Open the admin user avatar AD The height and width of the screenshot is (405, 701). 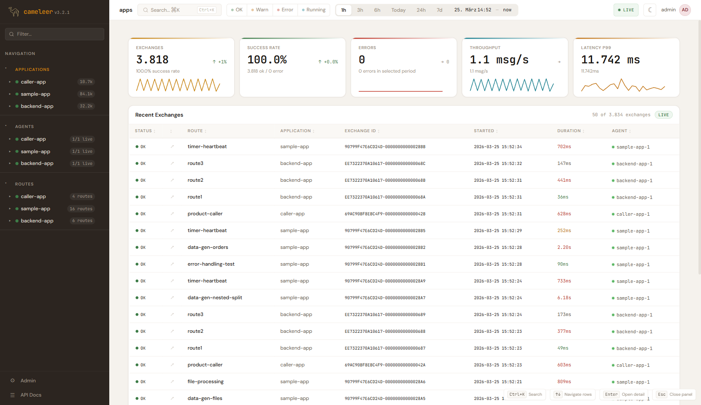tap(685, 10)
